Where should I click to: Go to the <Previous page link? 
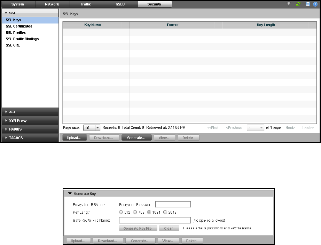[x=234, y=128]
